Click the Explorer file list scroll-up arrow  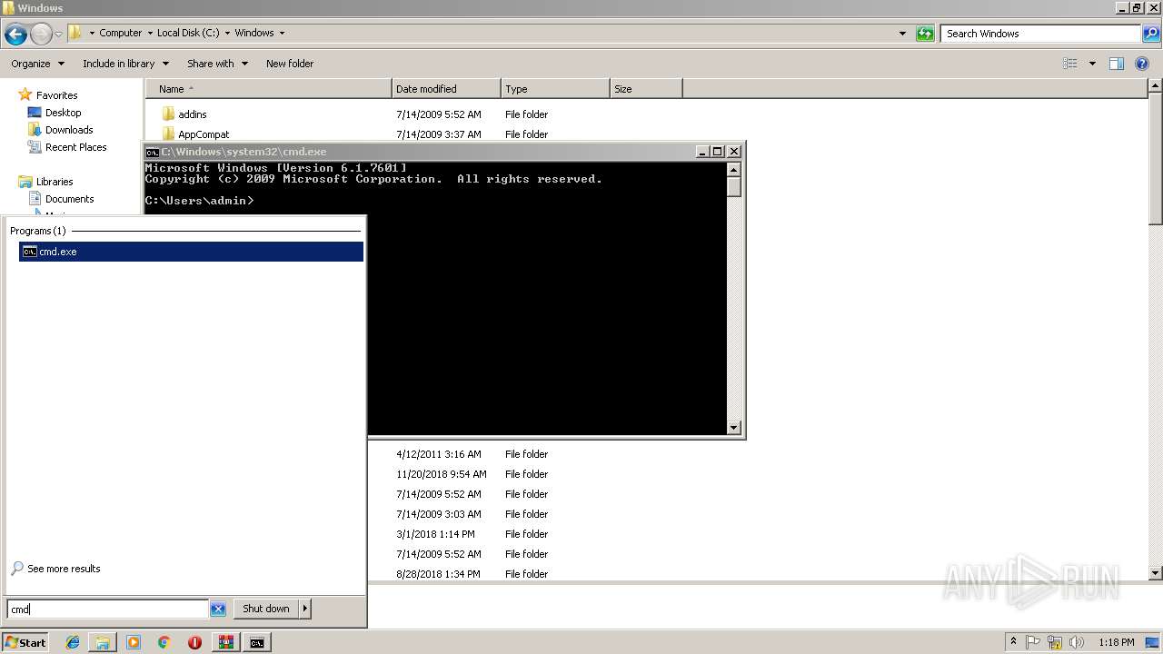(1155, 86)
